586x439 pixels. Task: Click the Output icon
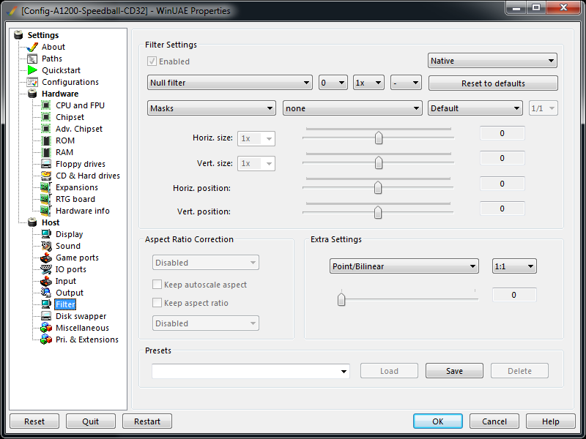click(x=46, y=293)
